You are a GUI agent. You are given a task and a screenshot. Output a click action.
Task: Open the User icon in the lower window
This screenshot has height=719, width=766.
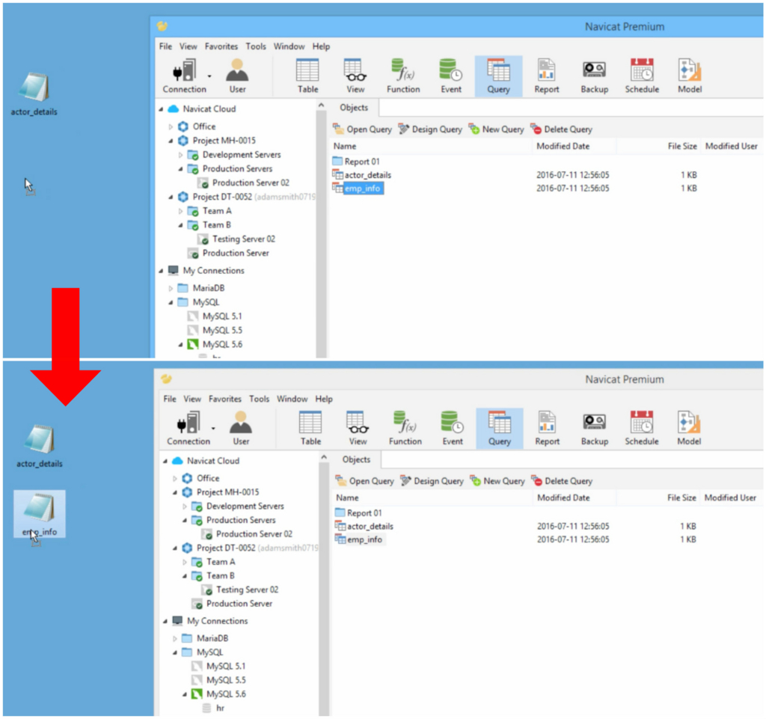coord(241,428)
